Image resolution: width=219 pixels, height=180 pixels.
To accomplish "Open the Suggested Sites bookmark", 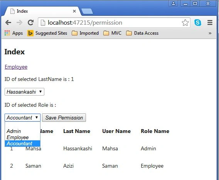I will pyautogui.click(x=47, y=33).
